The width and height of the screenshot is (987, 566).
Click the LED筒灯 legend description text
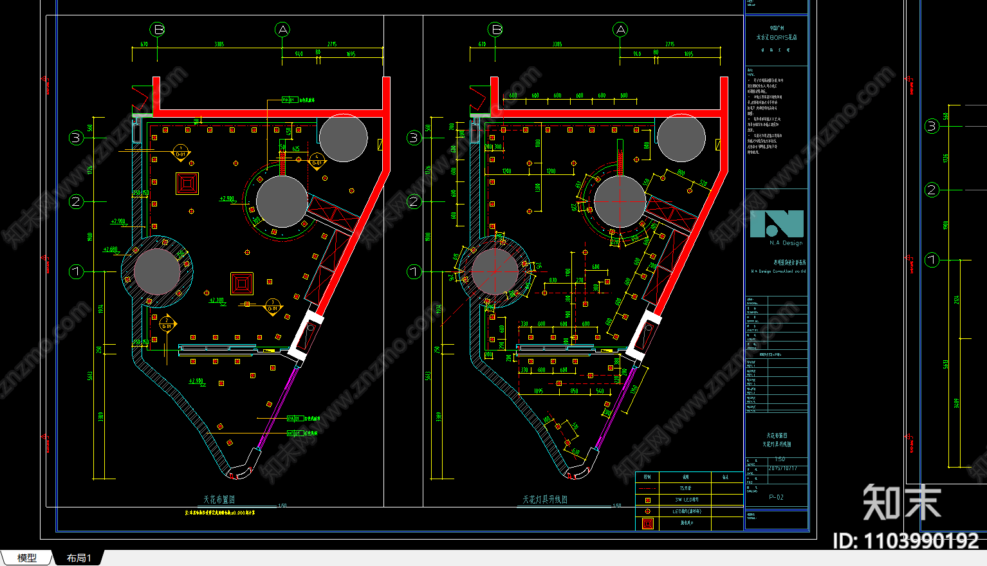[687, 511]
